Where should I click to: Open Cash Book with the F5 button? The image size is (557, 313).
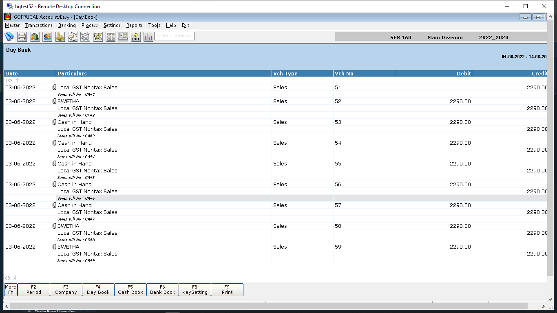pyautogui.click(x=130, y=290)
